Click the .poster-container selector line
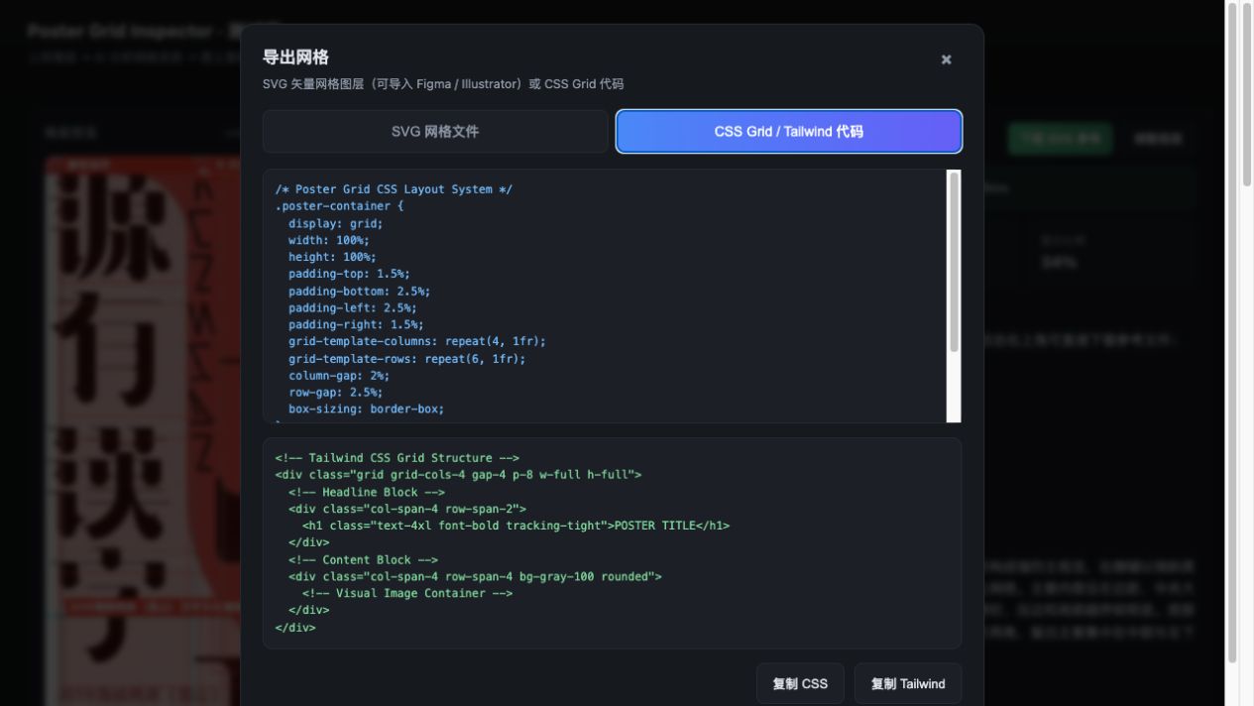The height and width of the screenshot is (706, 1254). click(339, 206)
